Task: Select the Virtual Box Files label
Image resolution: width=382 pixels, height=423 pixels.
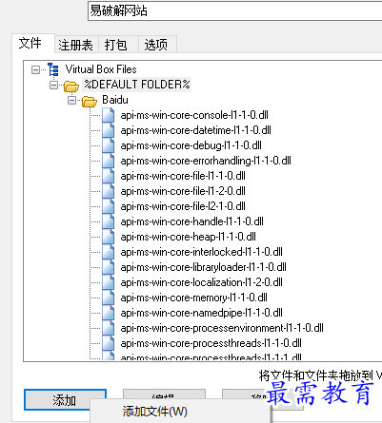Action: point(101,69)
